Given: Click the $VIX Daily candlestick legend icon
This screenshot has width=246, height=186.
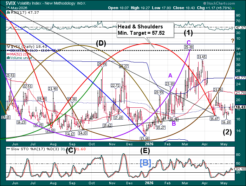Looking at the screenshot, I should pyautogui.click(x=8, y=47).
